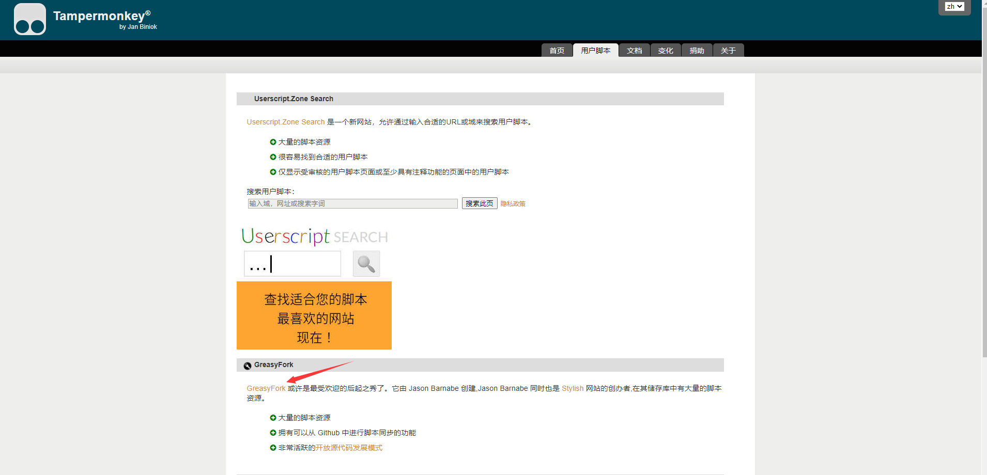Click the plus bullet beside 非常活跃的

(x=273, y=448)
